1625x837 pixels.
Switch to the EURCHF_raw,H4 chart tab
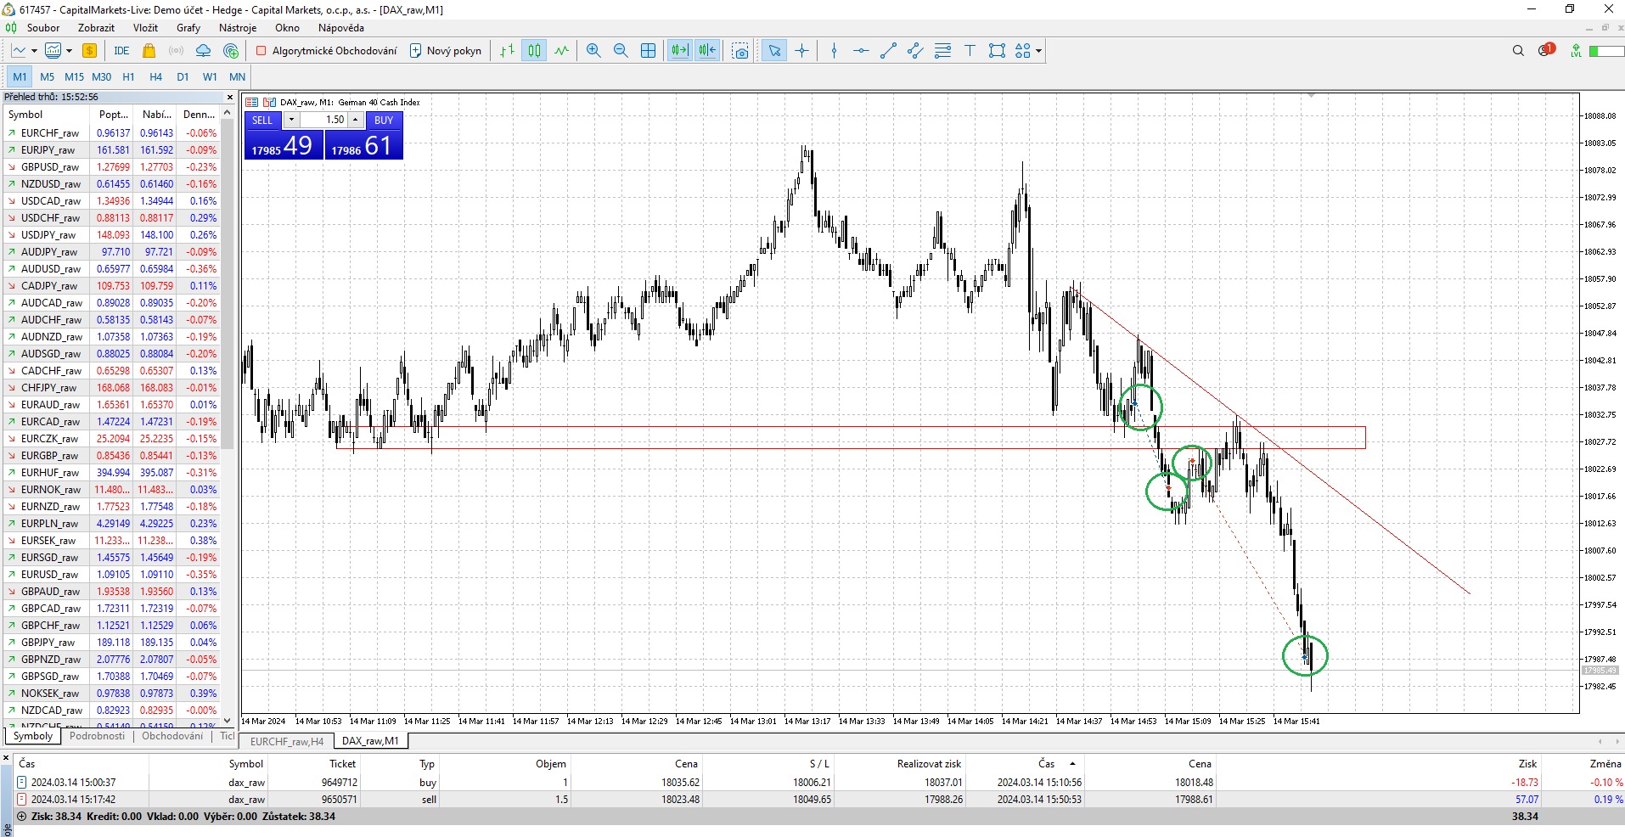[x=287, y=741]
